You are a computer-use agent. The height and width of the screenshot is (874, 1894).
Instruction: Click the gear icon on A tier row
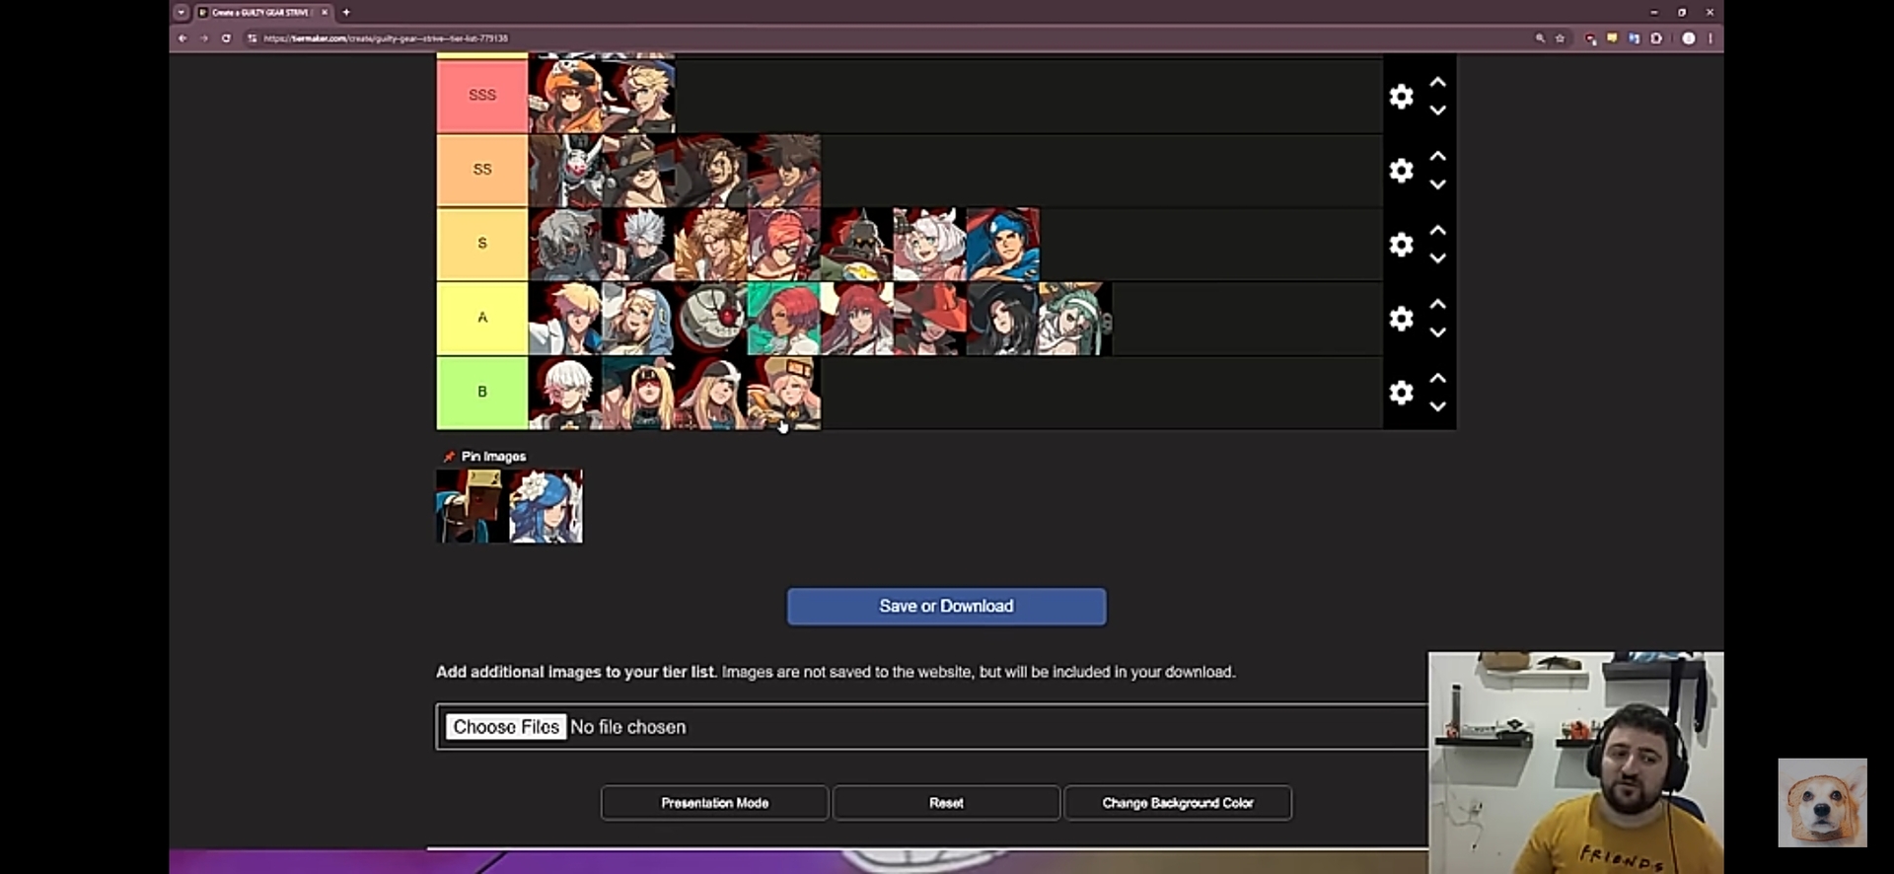1401,318
